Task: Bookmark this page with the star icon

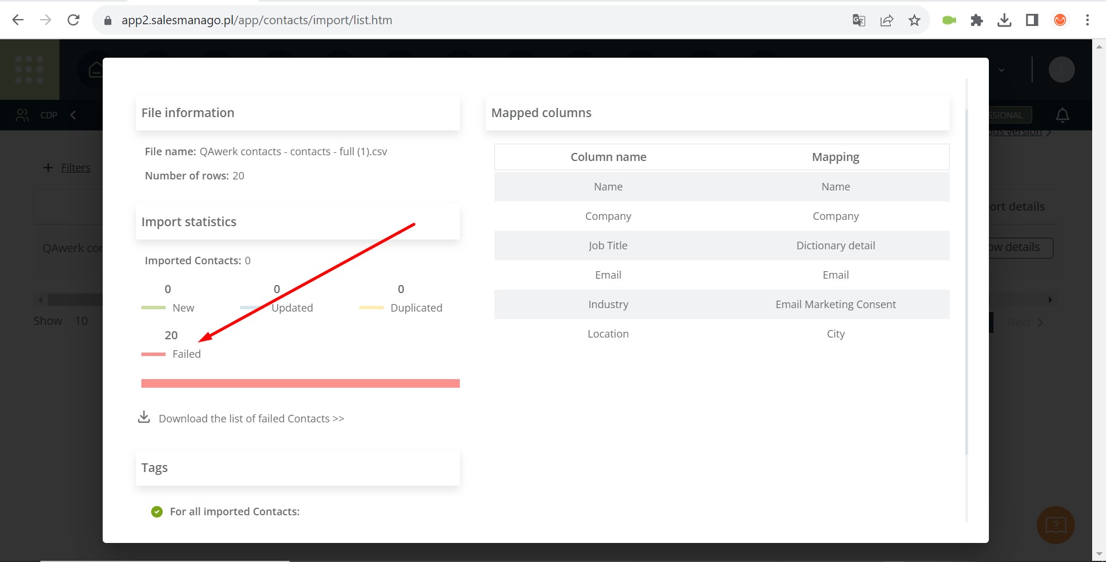Action: (x=914, y=21)
